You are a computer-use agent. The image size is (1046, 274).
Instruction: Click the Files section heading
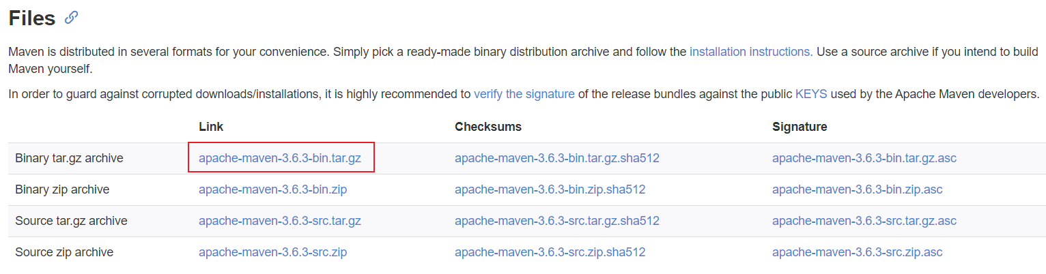click(32, 18)
